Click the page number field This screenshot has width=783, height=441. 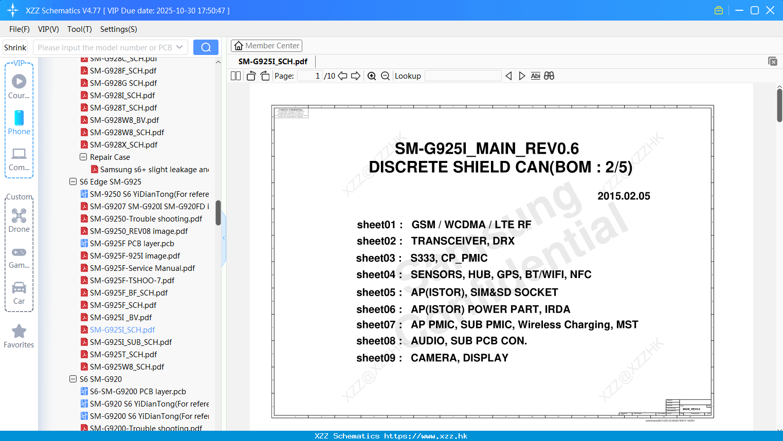[x=310, y=76]
